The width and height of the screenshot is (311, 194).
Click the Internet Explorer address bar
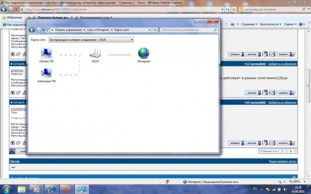tap(121, 9)
